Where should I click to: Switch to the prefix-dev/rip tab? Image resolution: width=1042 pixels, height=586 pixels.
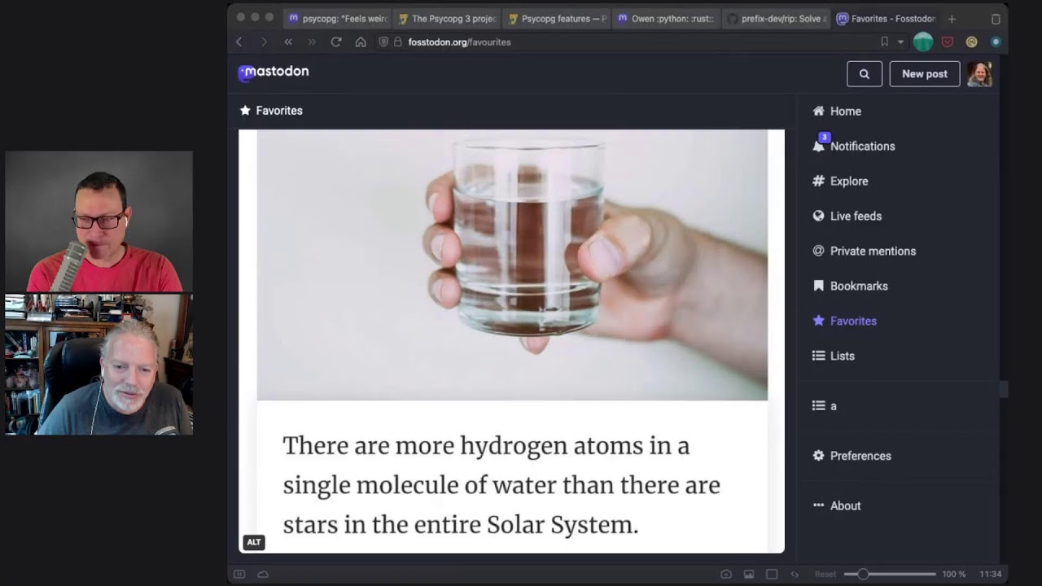pos(776,19)
